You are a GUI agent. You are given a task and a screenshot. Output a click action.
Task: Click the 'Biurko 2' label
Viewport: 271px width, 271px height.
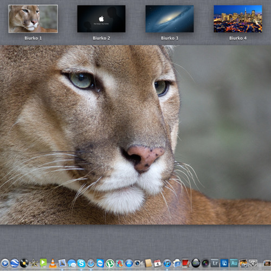[x=101, y=38]
